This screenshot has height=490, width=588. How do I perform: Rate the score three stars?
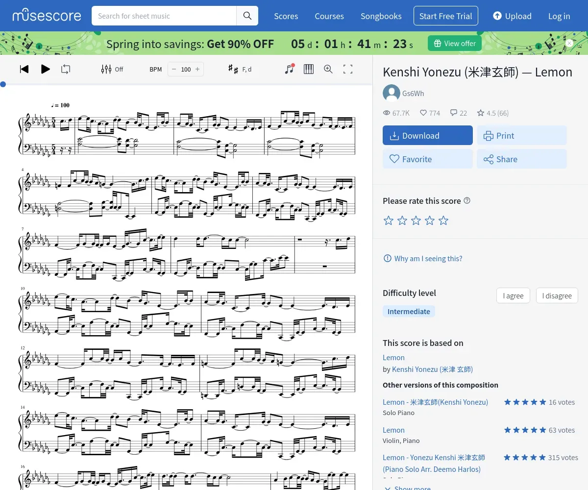(416, 220)
